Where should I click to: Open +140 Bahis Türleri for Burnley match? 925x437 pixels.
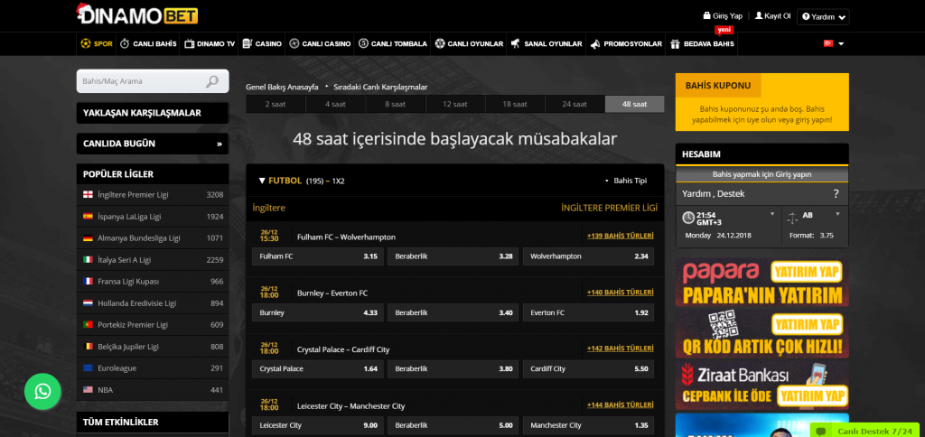(x=620, y=292)
